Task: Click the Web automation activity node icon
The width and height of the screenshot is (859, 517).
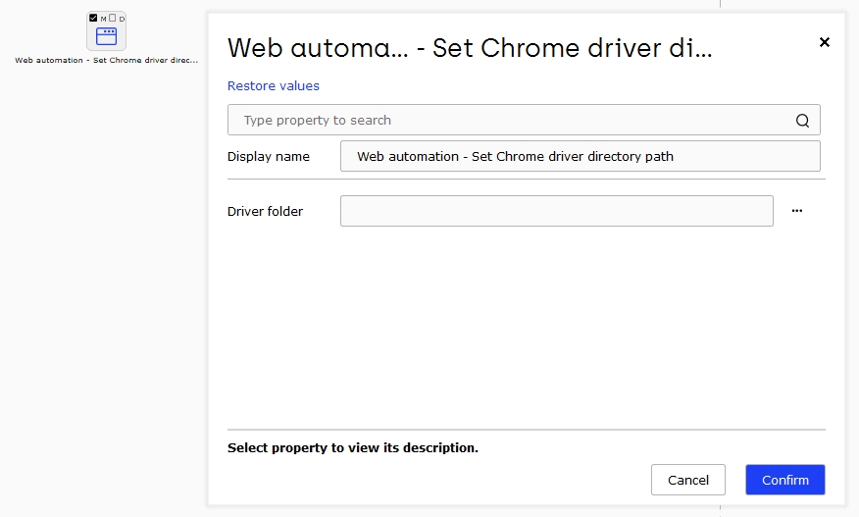Action: (106, 36)
